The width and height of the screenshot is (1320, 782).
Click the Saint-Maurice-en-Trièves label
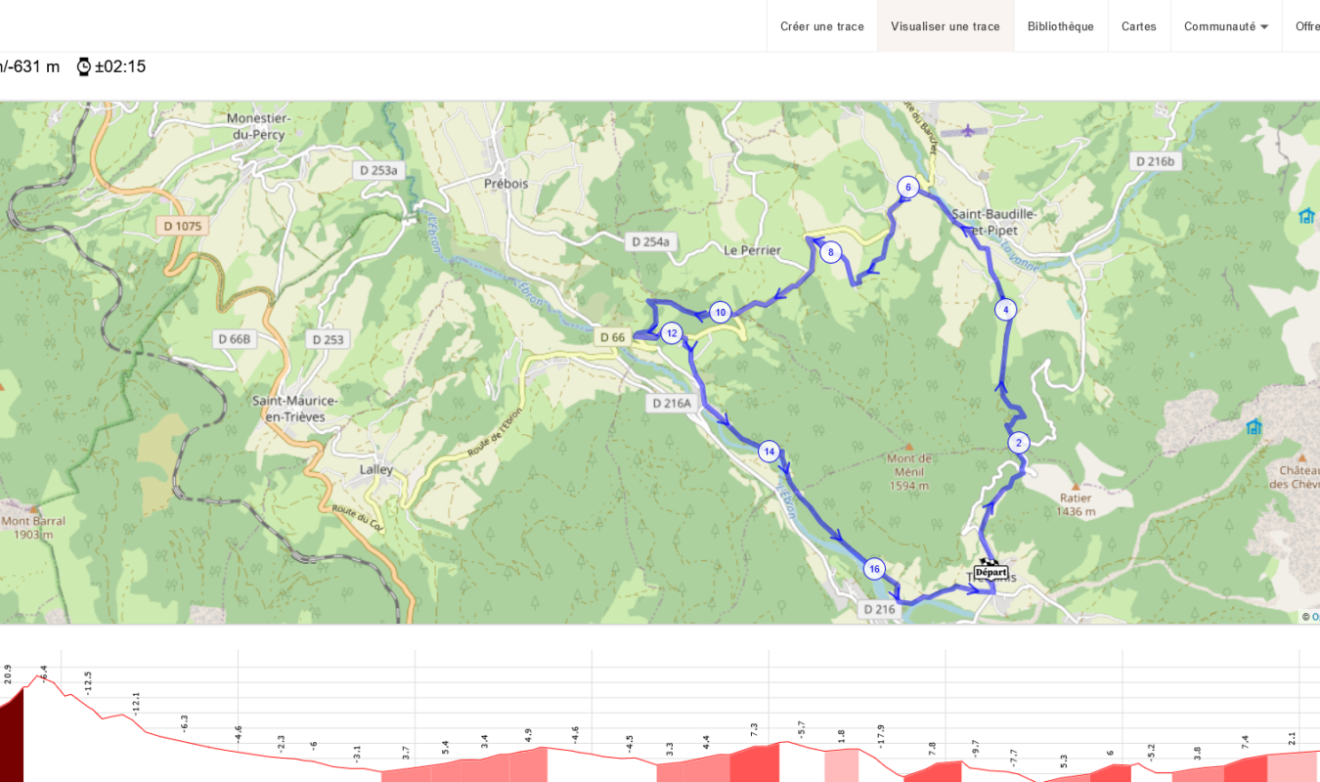coord(295,409)
